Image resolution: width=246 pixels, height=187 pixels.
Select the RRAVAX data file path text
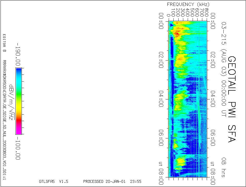tap(4, 120)
